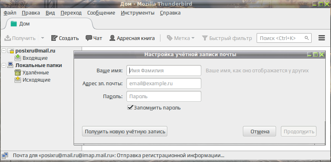Open the Правка menu
Screen dimensions: 331x162
point(31,13)
